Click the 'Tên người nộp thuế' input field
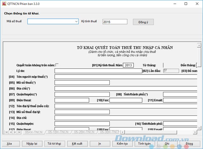The image size is (203, 149). pyautogui.click(x=127, y=77)
